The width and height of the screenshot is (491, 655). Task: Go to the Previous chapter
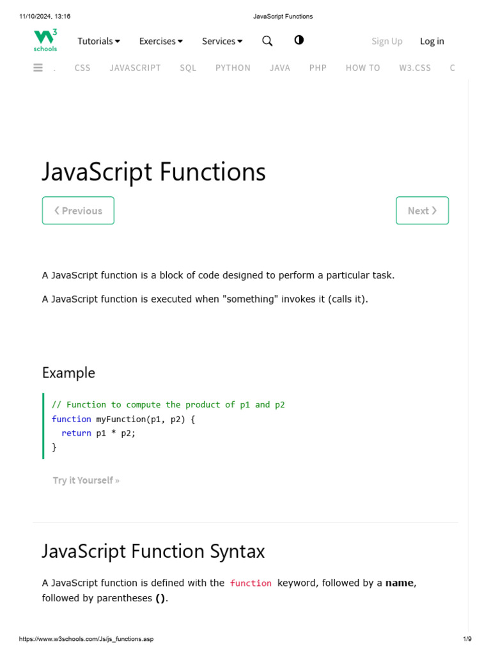[78, 210]
